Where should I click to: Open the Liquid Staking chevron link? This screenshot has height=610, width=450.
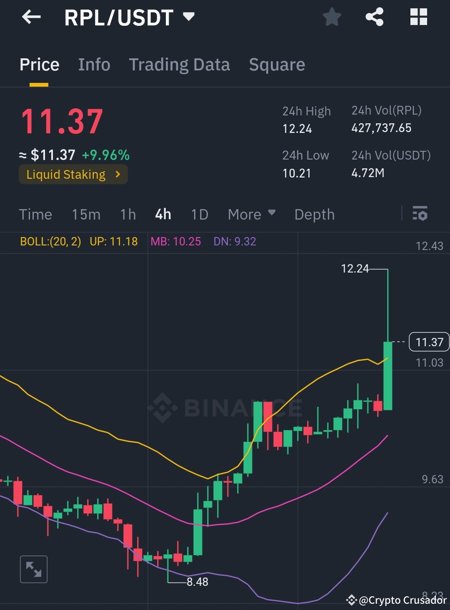tap(118, 174)
